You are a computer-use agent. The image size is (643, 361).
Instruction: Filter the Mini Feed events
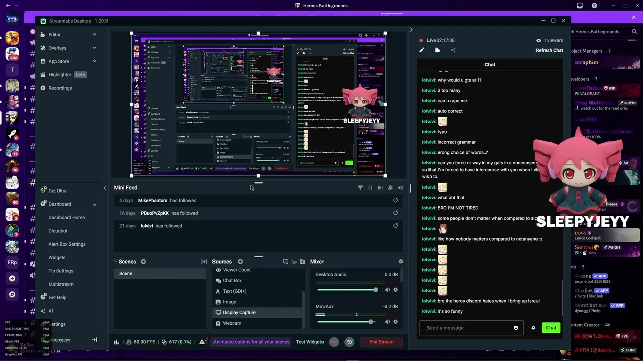(360, 188)
